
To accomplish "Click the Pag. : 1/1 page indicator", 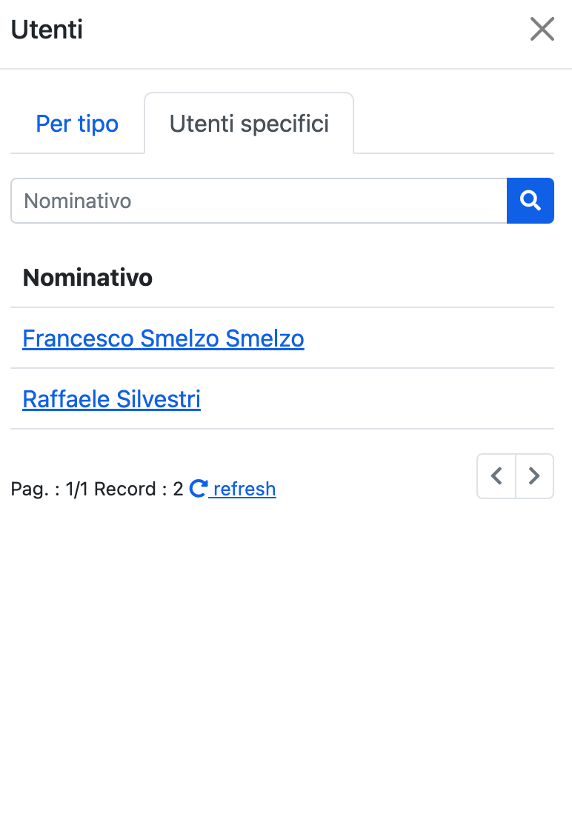I will [49, 489].
